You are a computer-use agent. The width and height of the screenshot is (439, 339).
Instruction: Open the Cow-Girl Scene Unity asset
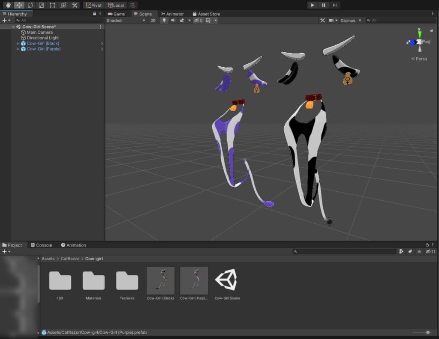pyautogui.click(x=227, y=280)
